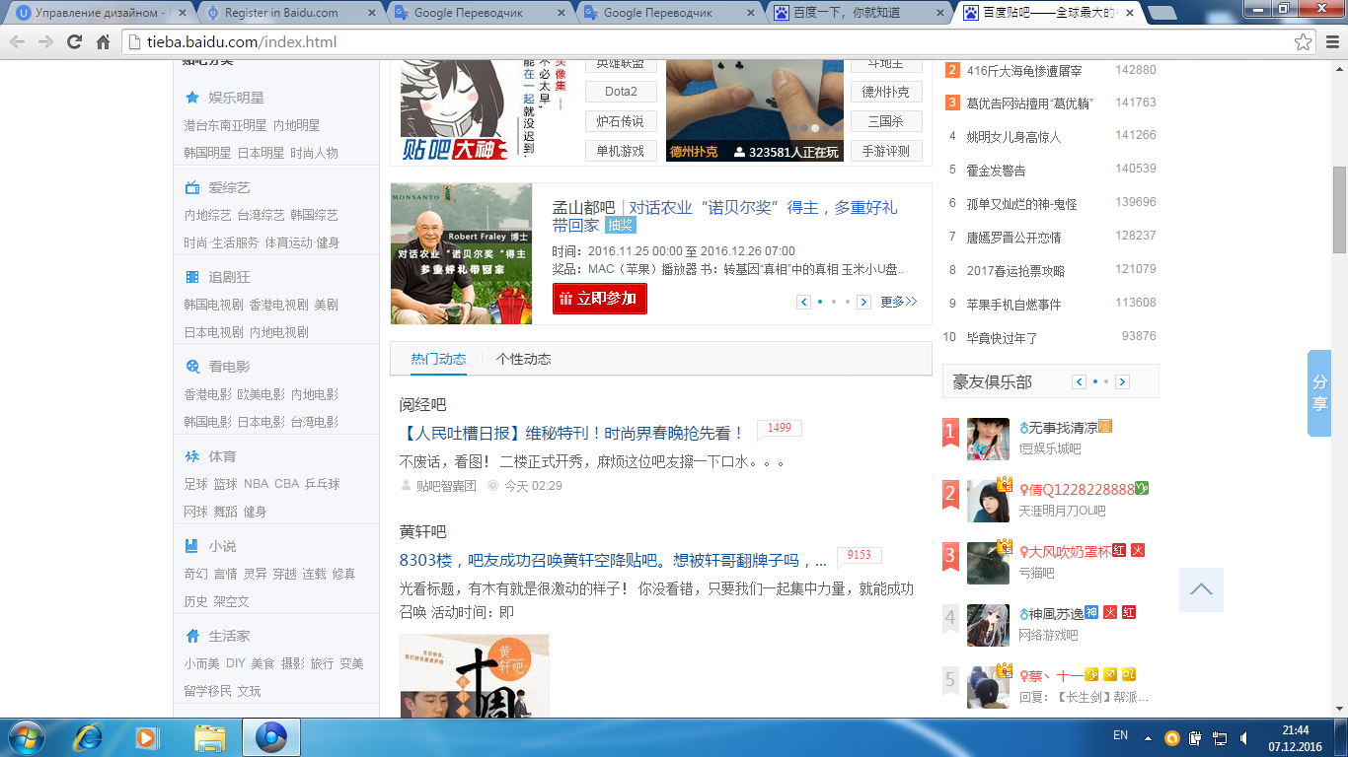Open the media player taskbar icon
1348x757 pixels.
click(x=148, y=737)
